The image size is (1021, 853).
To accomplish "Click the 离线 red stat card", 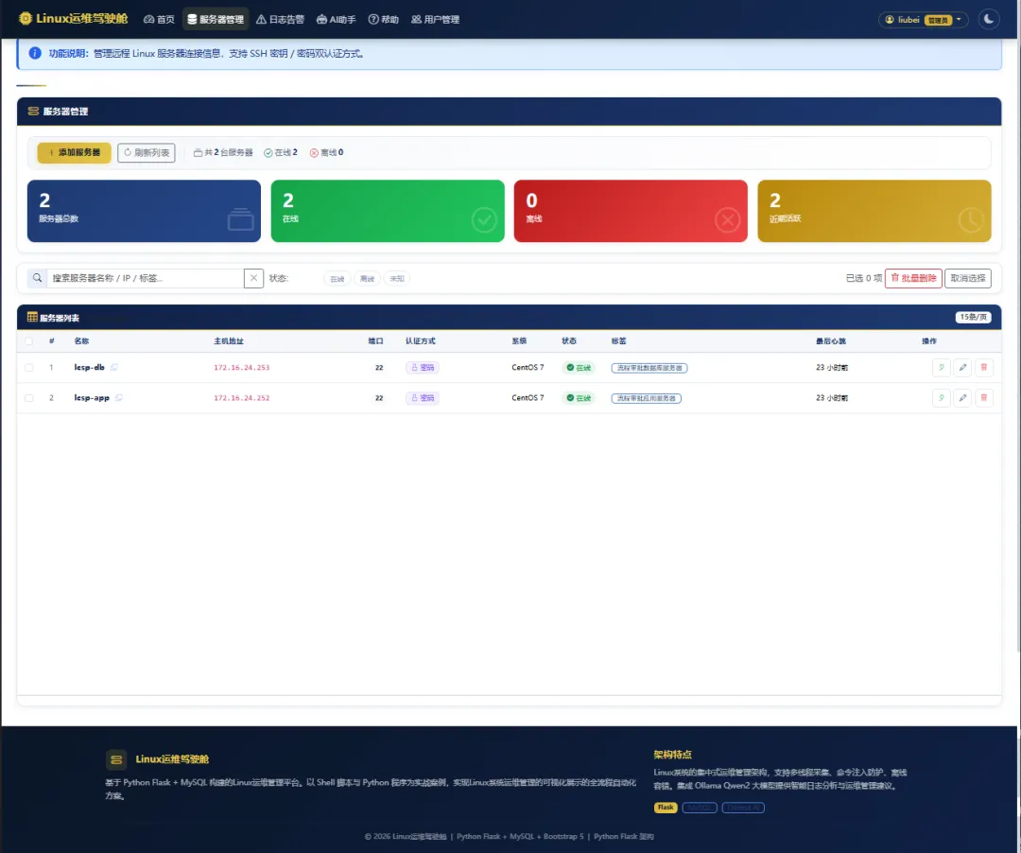I will [x=631, y=211].
